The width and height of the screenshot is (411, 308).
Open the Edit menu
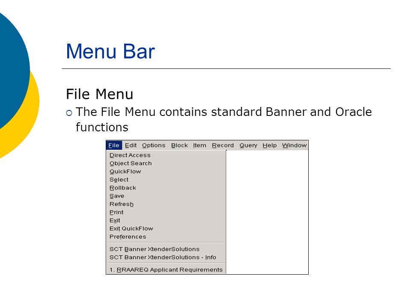coord(131,145)
